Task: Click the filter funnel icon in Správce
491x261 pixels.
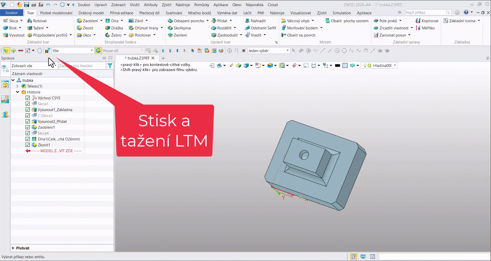Action: coord(110,66)
